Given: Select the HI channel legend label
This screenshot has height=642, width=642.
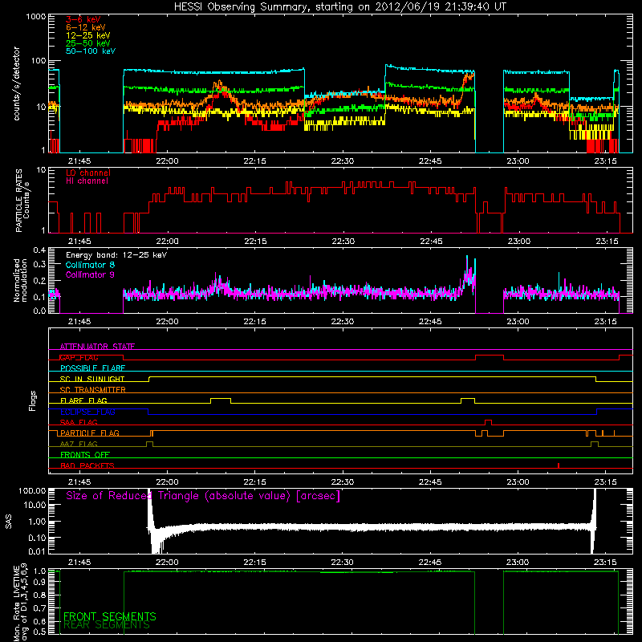Looking at the screenshot, I should [87, 181].
